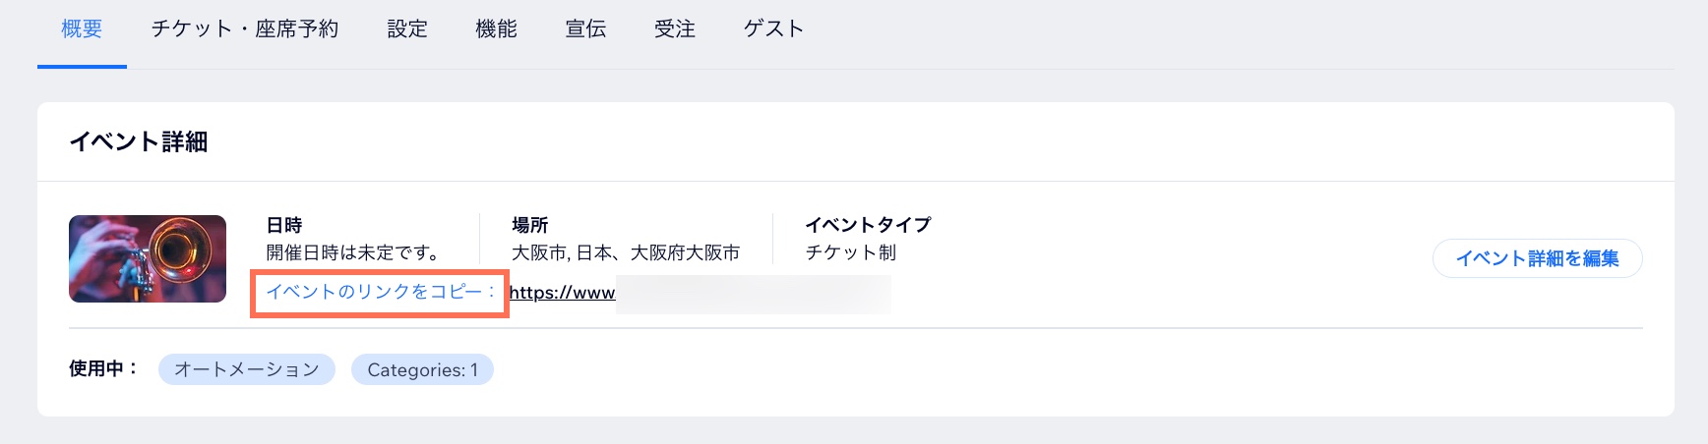The height and width of the screenshot is (444, 1708).
Task: Select the 宣伝 tab
Action: (x=585, y=29)
